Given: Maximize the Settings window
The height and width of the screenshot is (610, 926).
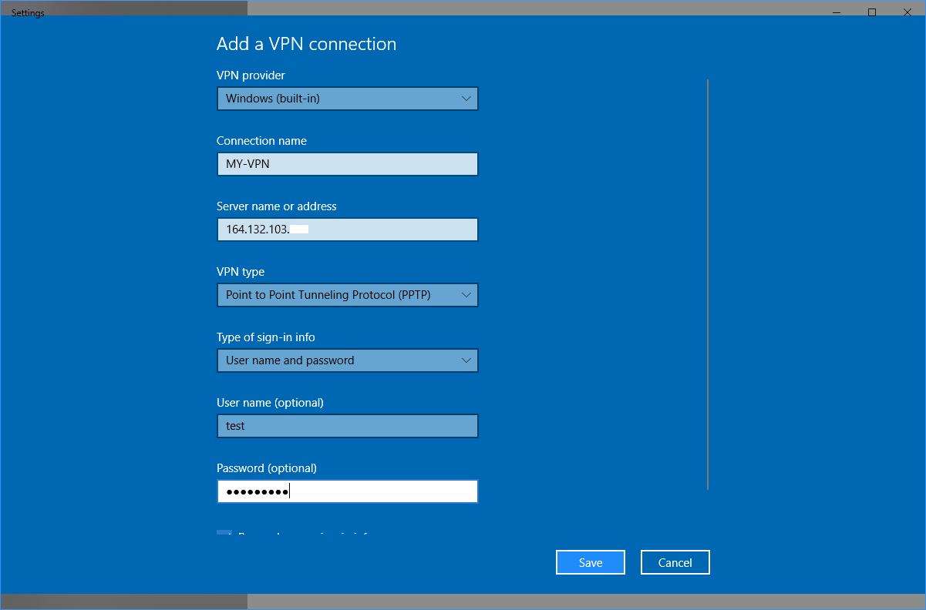Looking at the screenshot, I should (872, 12).
